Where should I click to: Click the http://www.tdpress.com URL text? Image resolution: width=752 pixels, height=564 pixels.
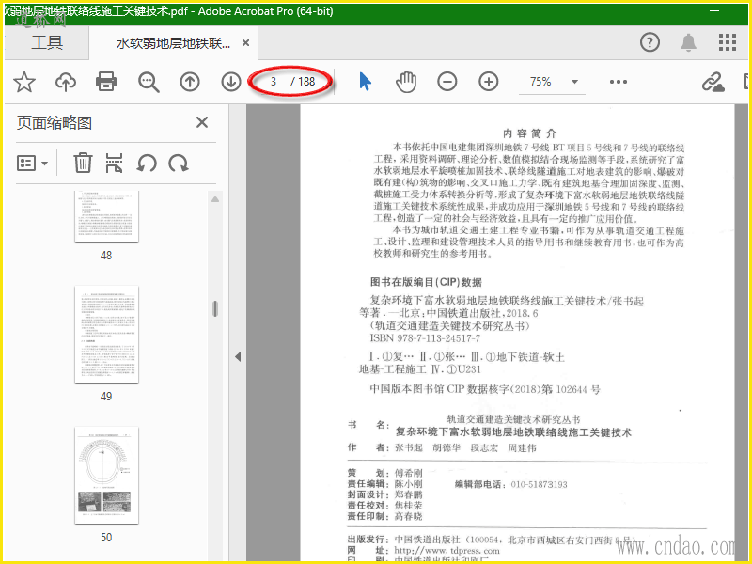[x=446, y=551]
